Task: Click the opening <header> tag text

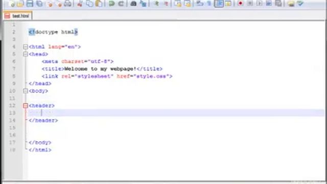Action: [x=42, y=106]
